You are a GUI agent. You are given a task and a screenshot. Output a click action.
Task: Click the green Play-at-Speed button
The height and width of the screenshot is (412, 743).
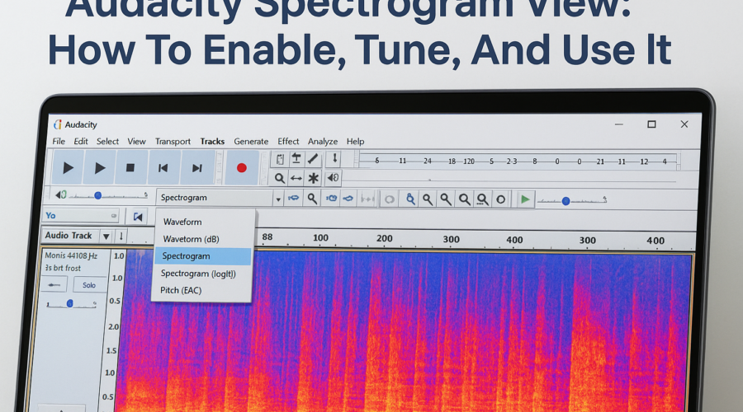tap(525, 199)
